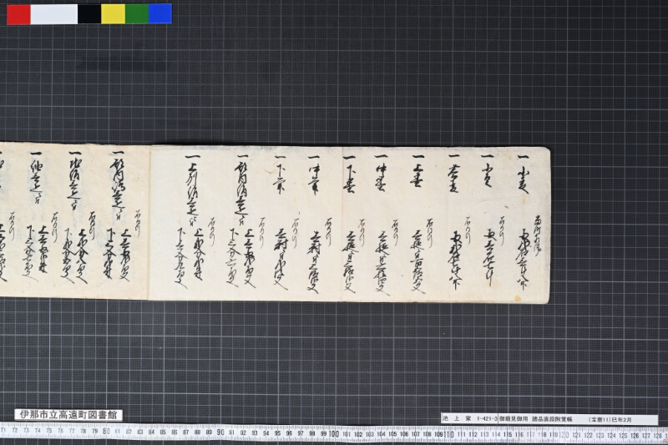
Task: Click the 巳年2月 date on the caption
Action: pos(622,419)
